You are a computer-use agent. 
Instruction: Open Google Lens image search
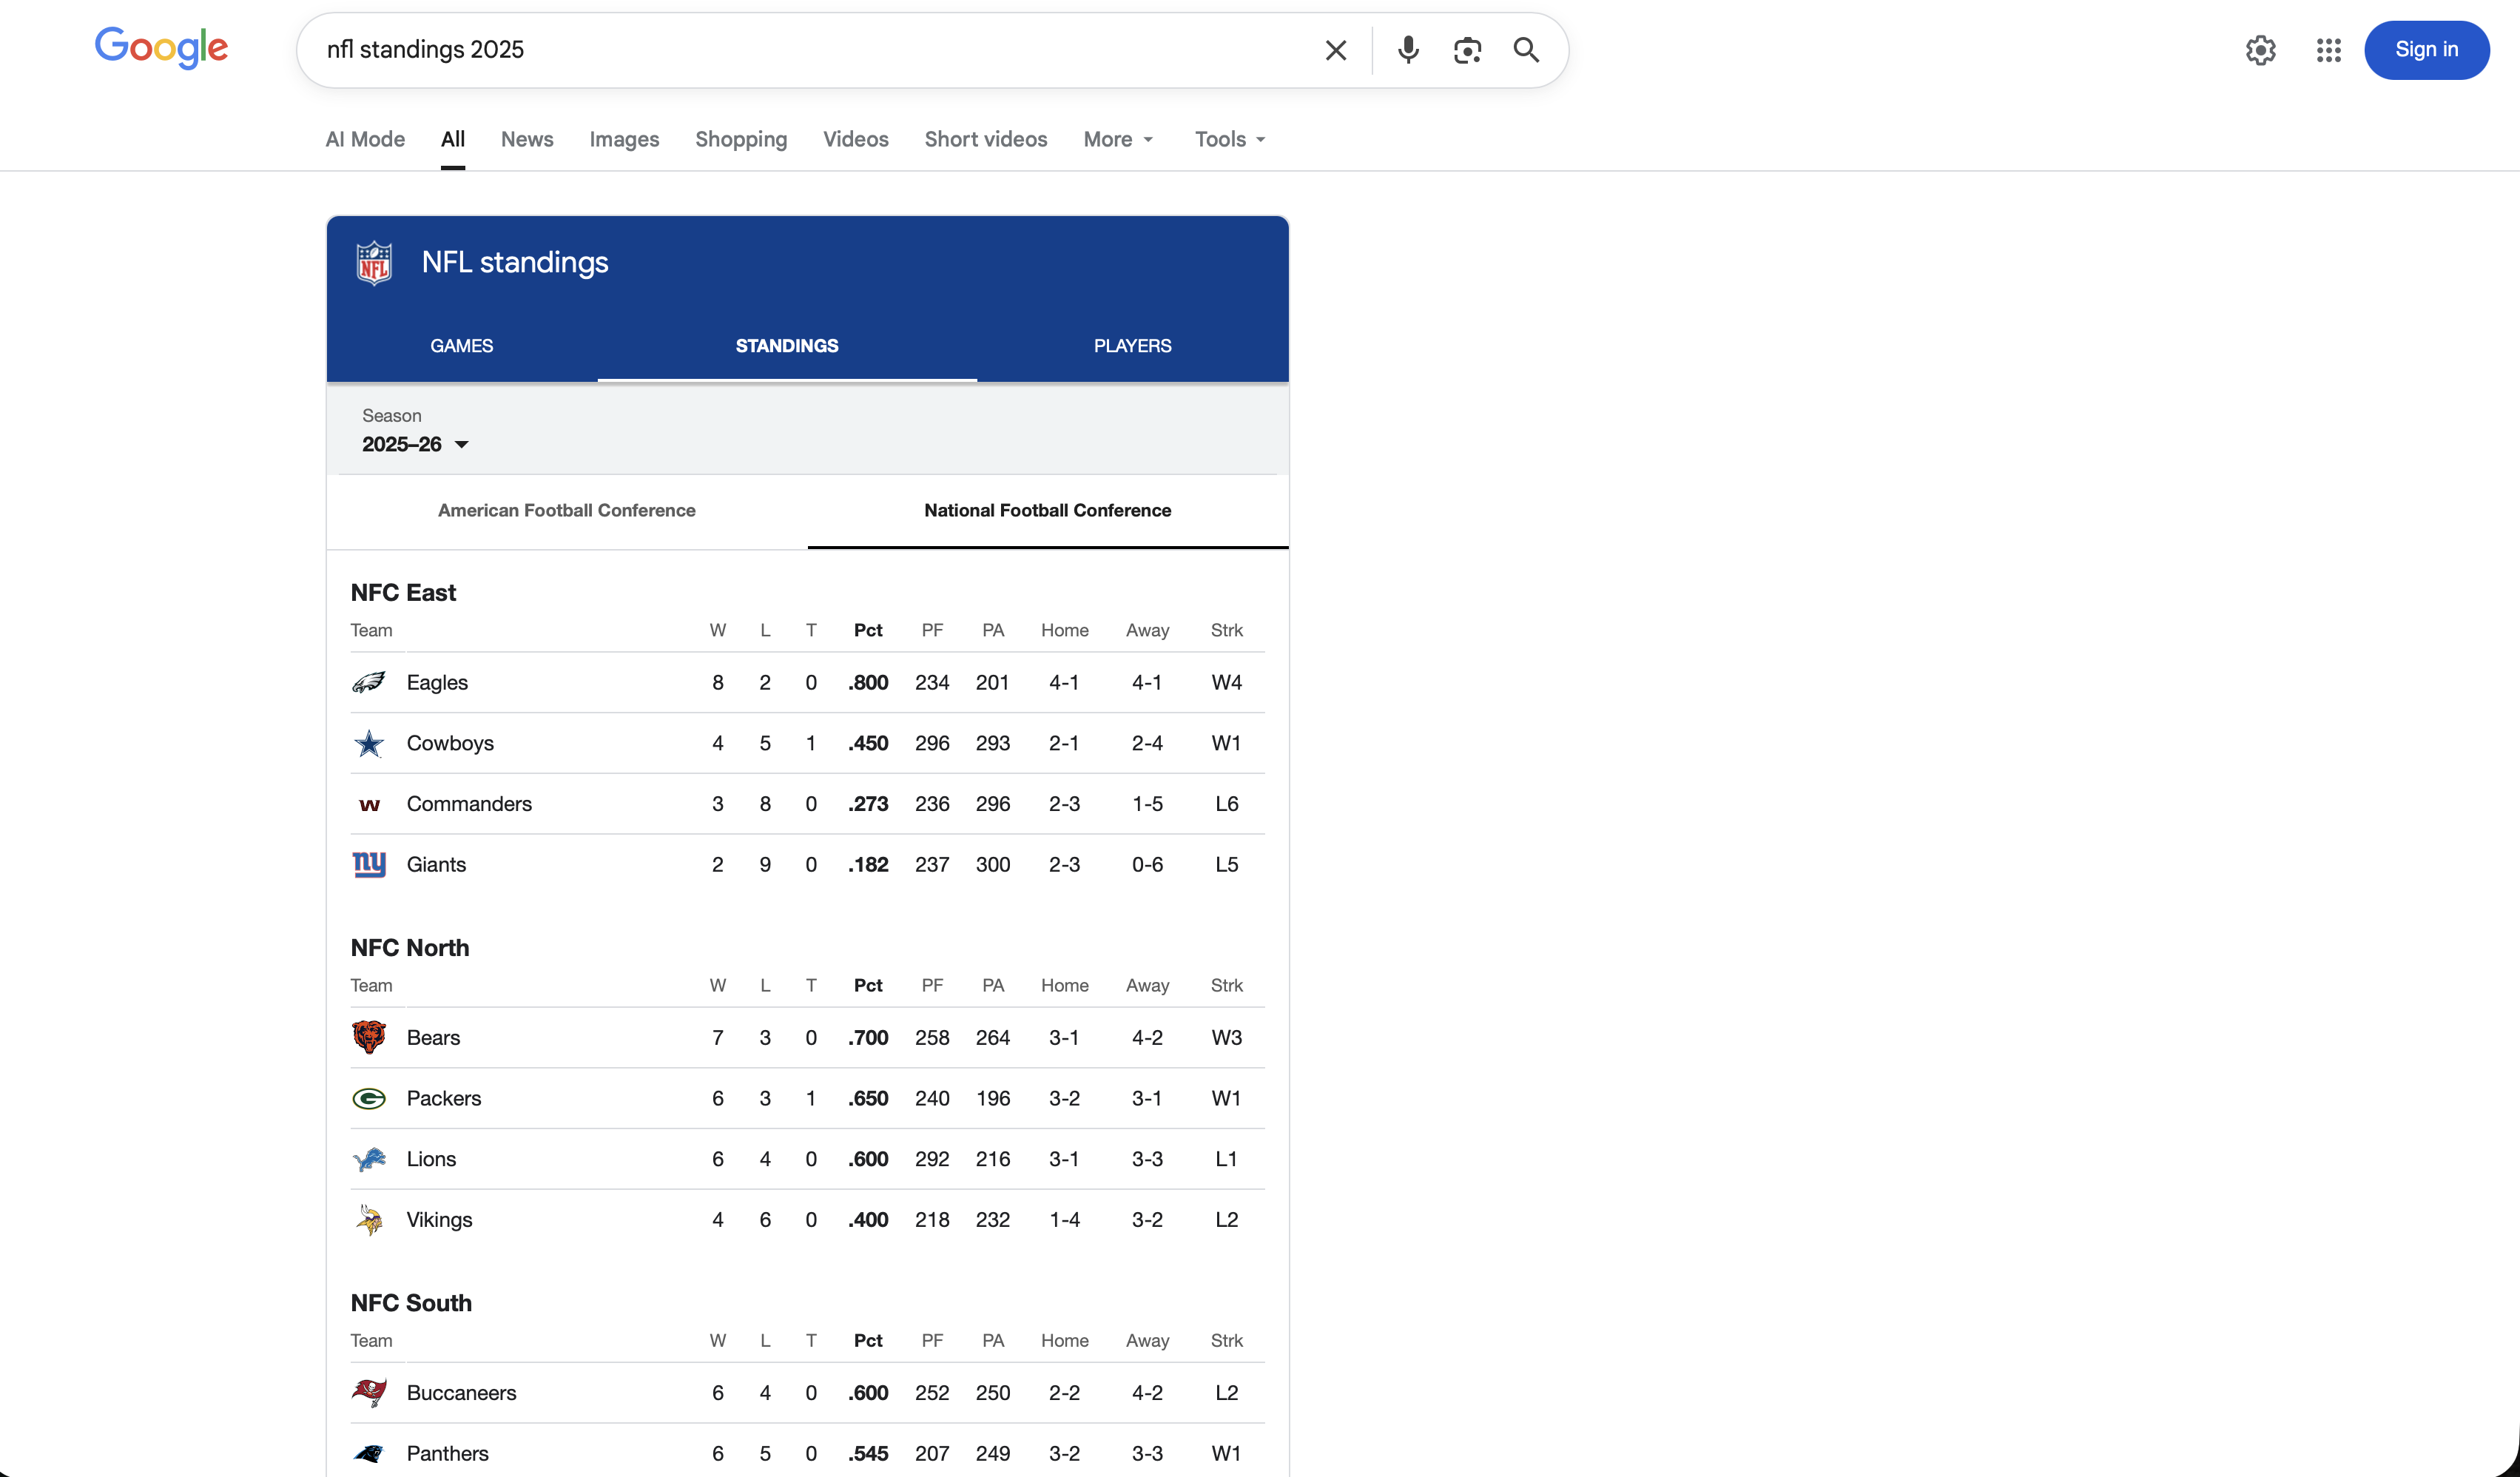1467,49
